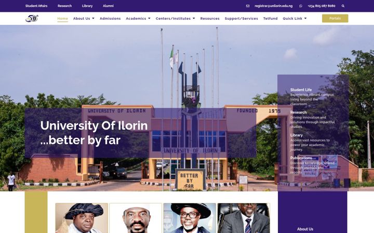Click 'Access vast resources' description text

(310, 145)
